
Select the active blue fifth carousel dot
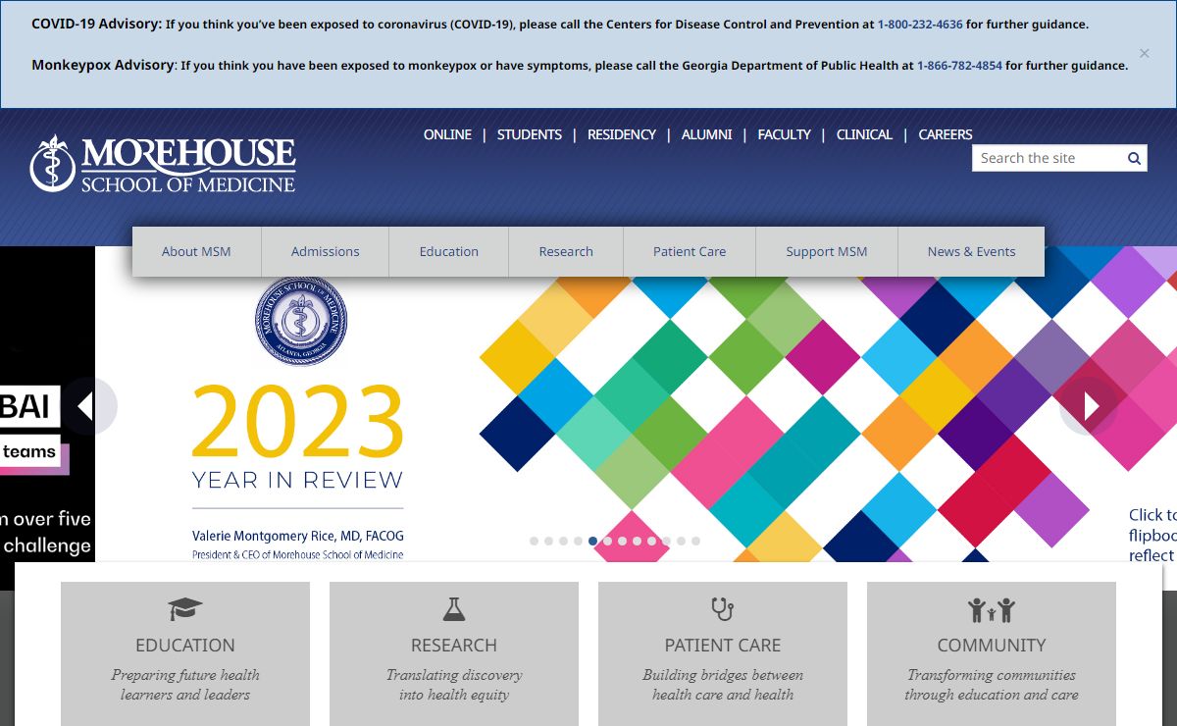tap(593, 541)
